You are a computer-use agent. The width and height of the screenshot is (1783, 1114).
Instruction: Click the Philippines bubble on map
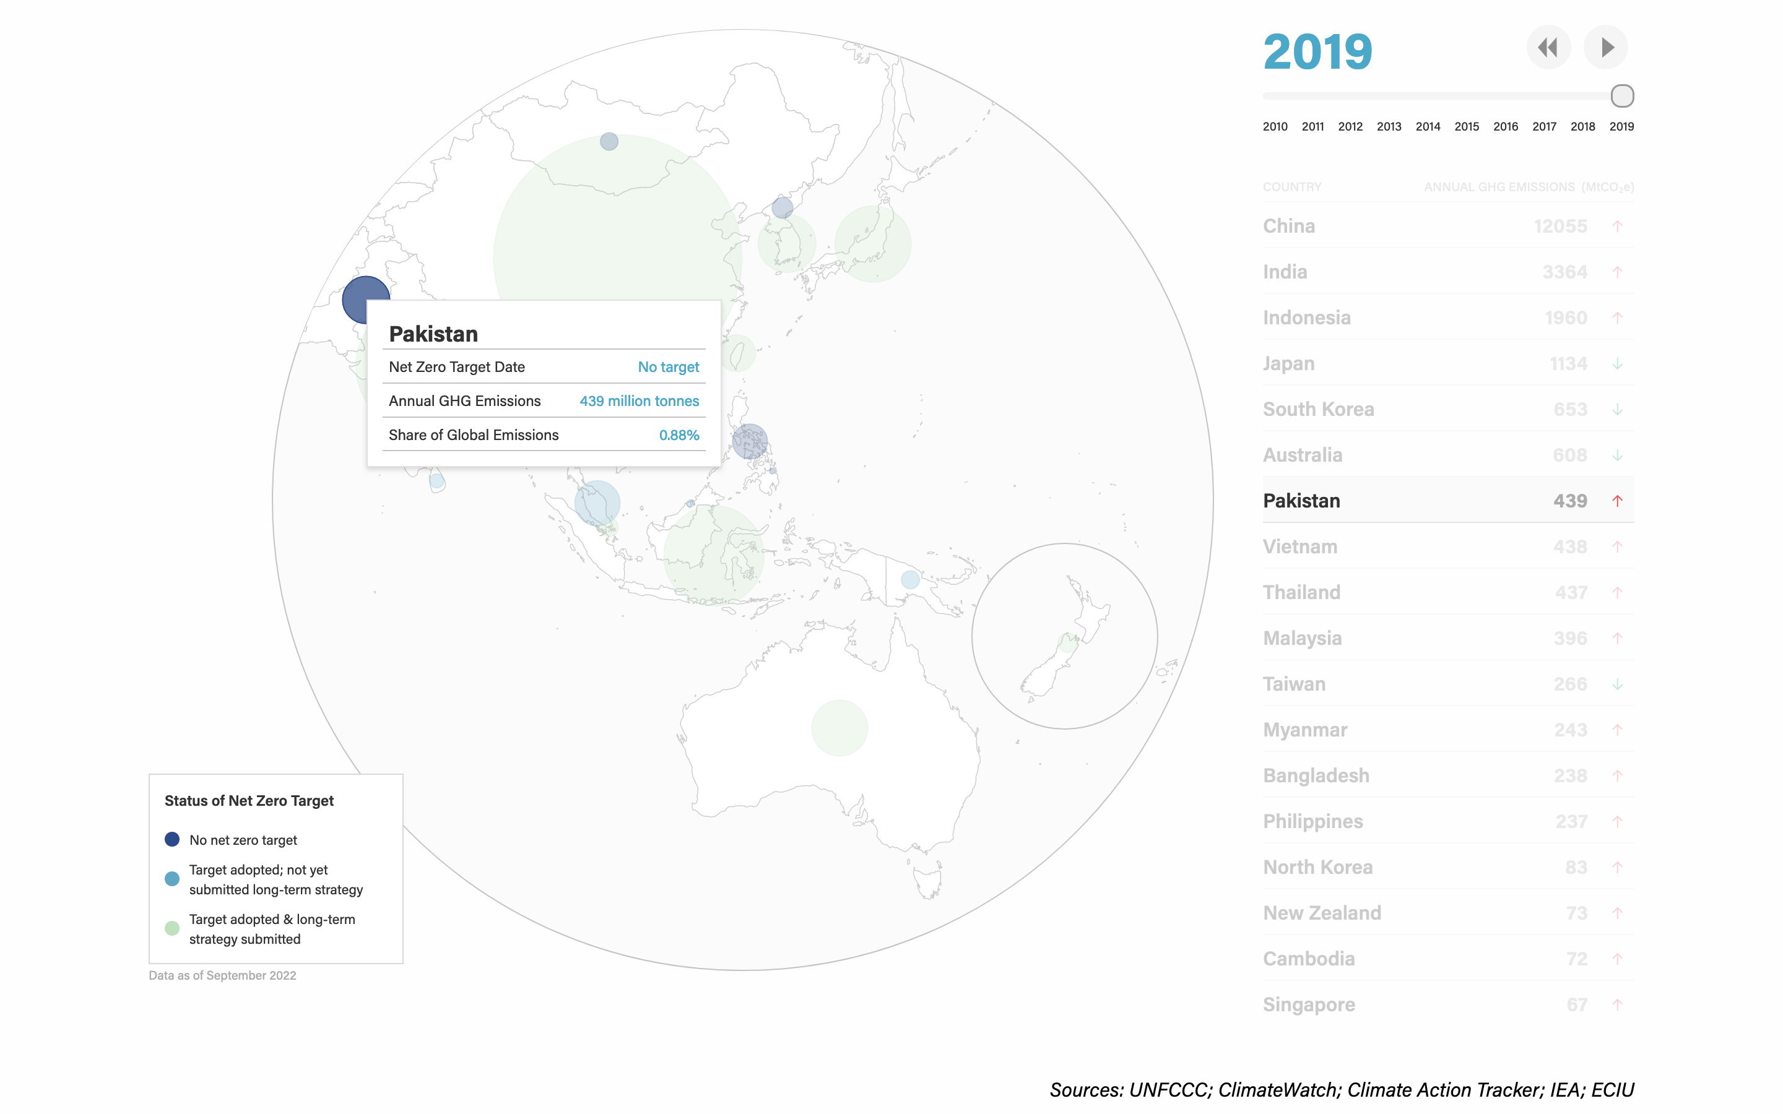(750, 442)
